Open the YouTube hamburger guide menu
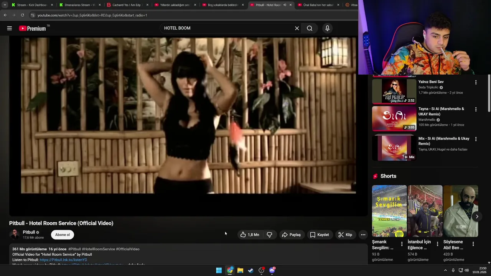The image size is (491, 276). [10, 28]
